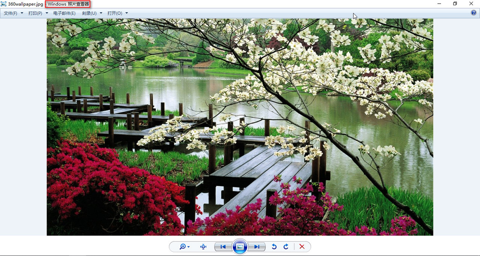Expand the 刻录(U) dropdown arrow

[x=101, y=13]
